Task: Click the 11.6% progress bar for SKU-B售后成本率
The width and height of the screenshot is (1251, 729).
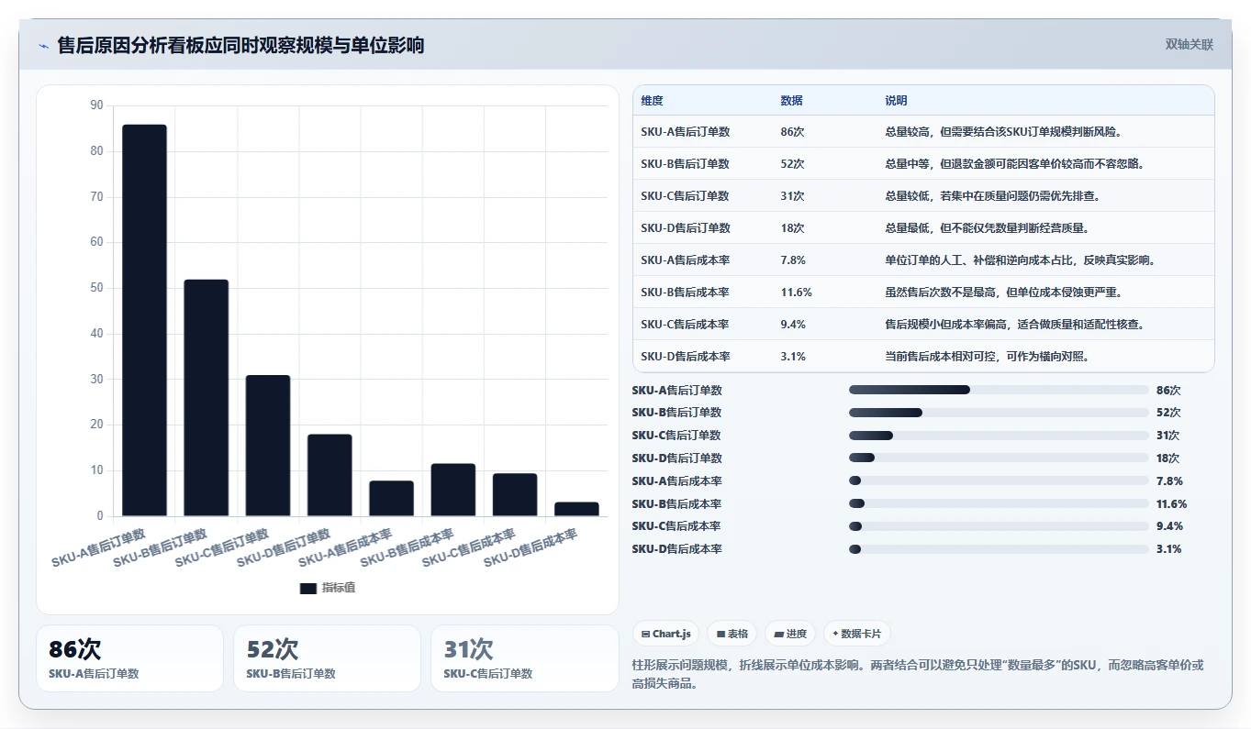Action: point(999,503)
